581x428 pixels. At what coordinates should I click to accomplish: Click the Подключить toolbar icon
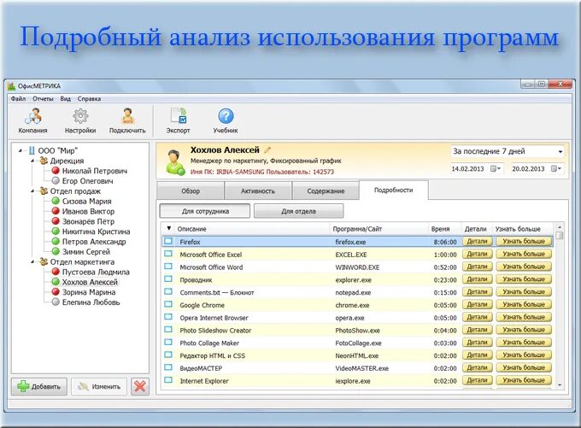pos(127,116)
